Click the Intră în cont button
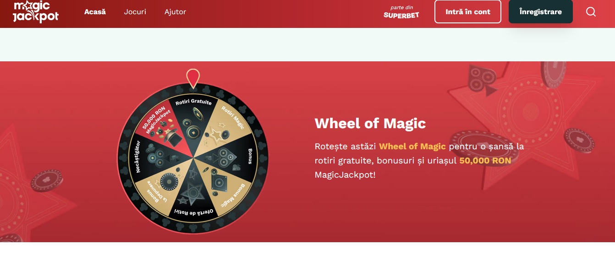This screenshot has width=615, height=277. pyautogui.click(x=468, y=12)
